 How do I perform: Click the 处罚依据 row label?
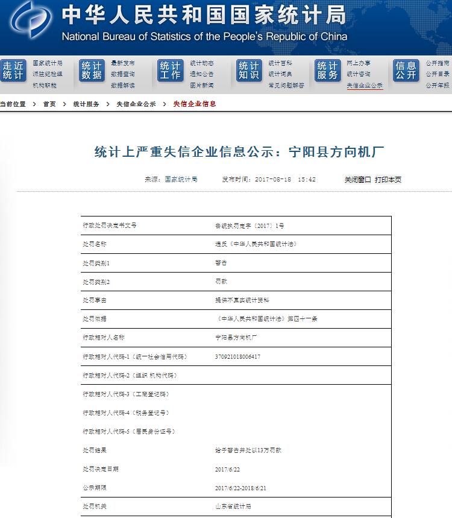coord(95,319)
